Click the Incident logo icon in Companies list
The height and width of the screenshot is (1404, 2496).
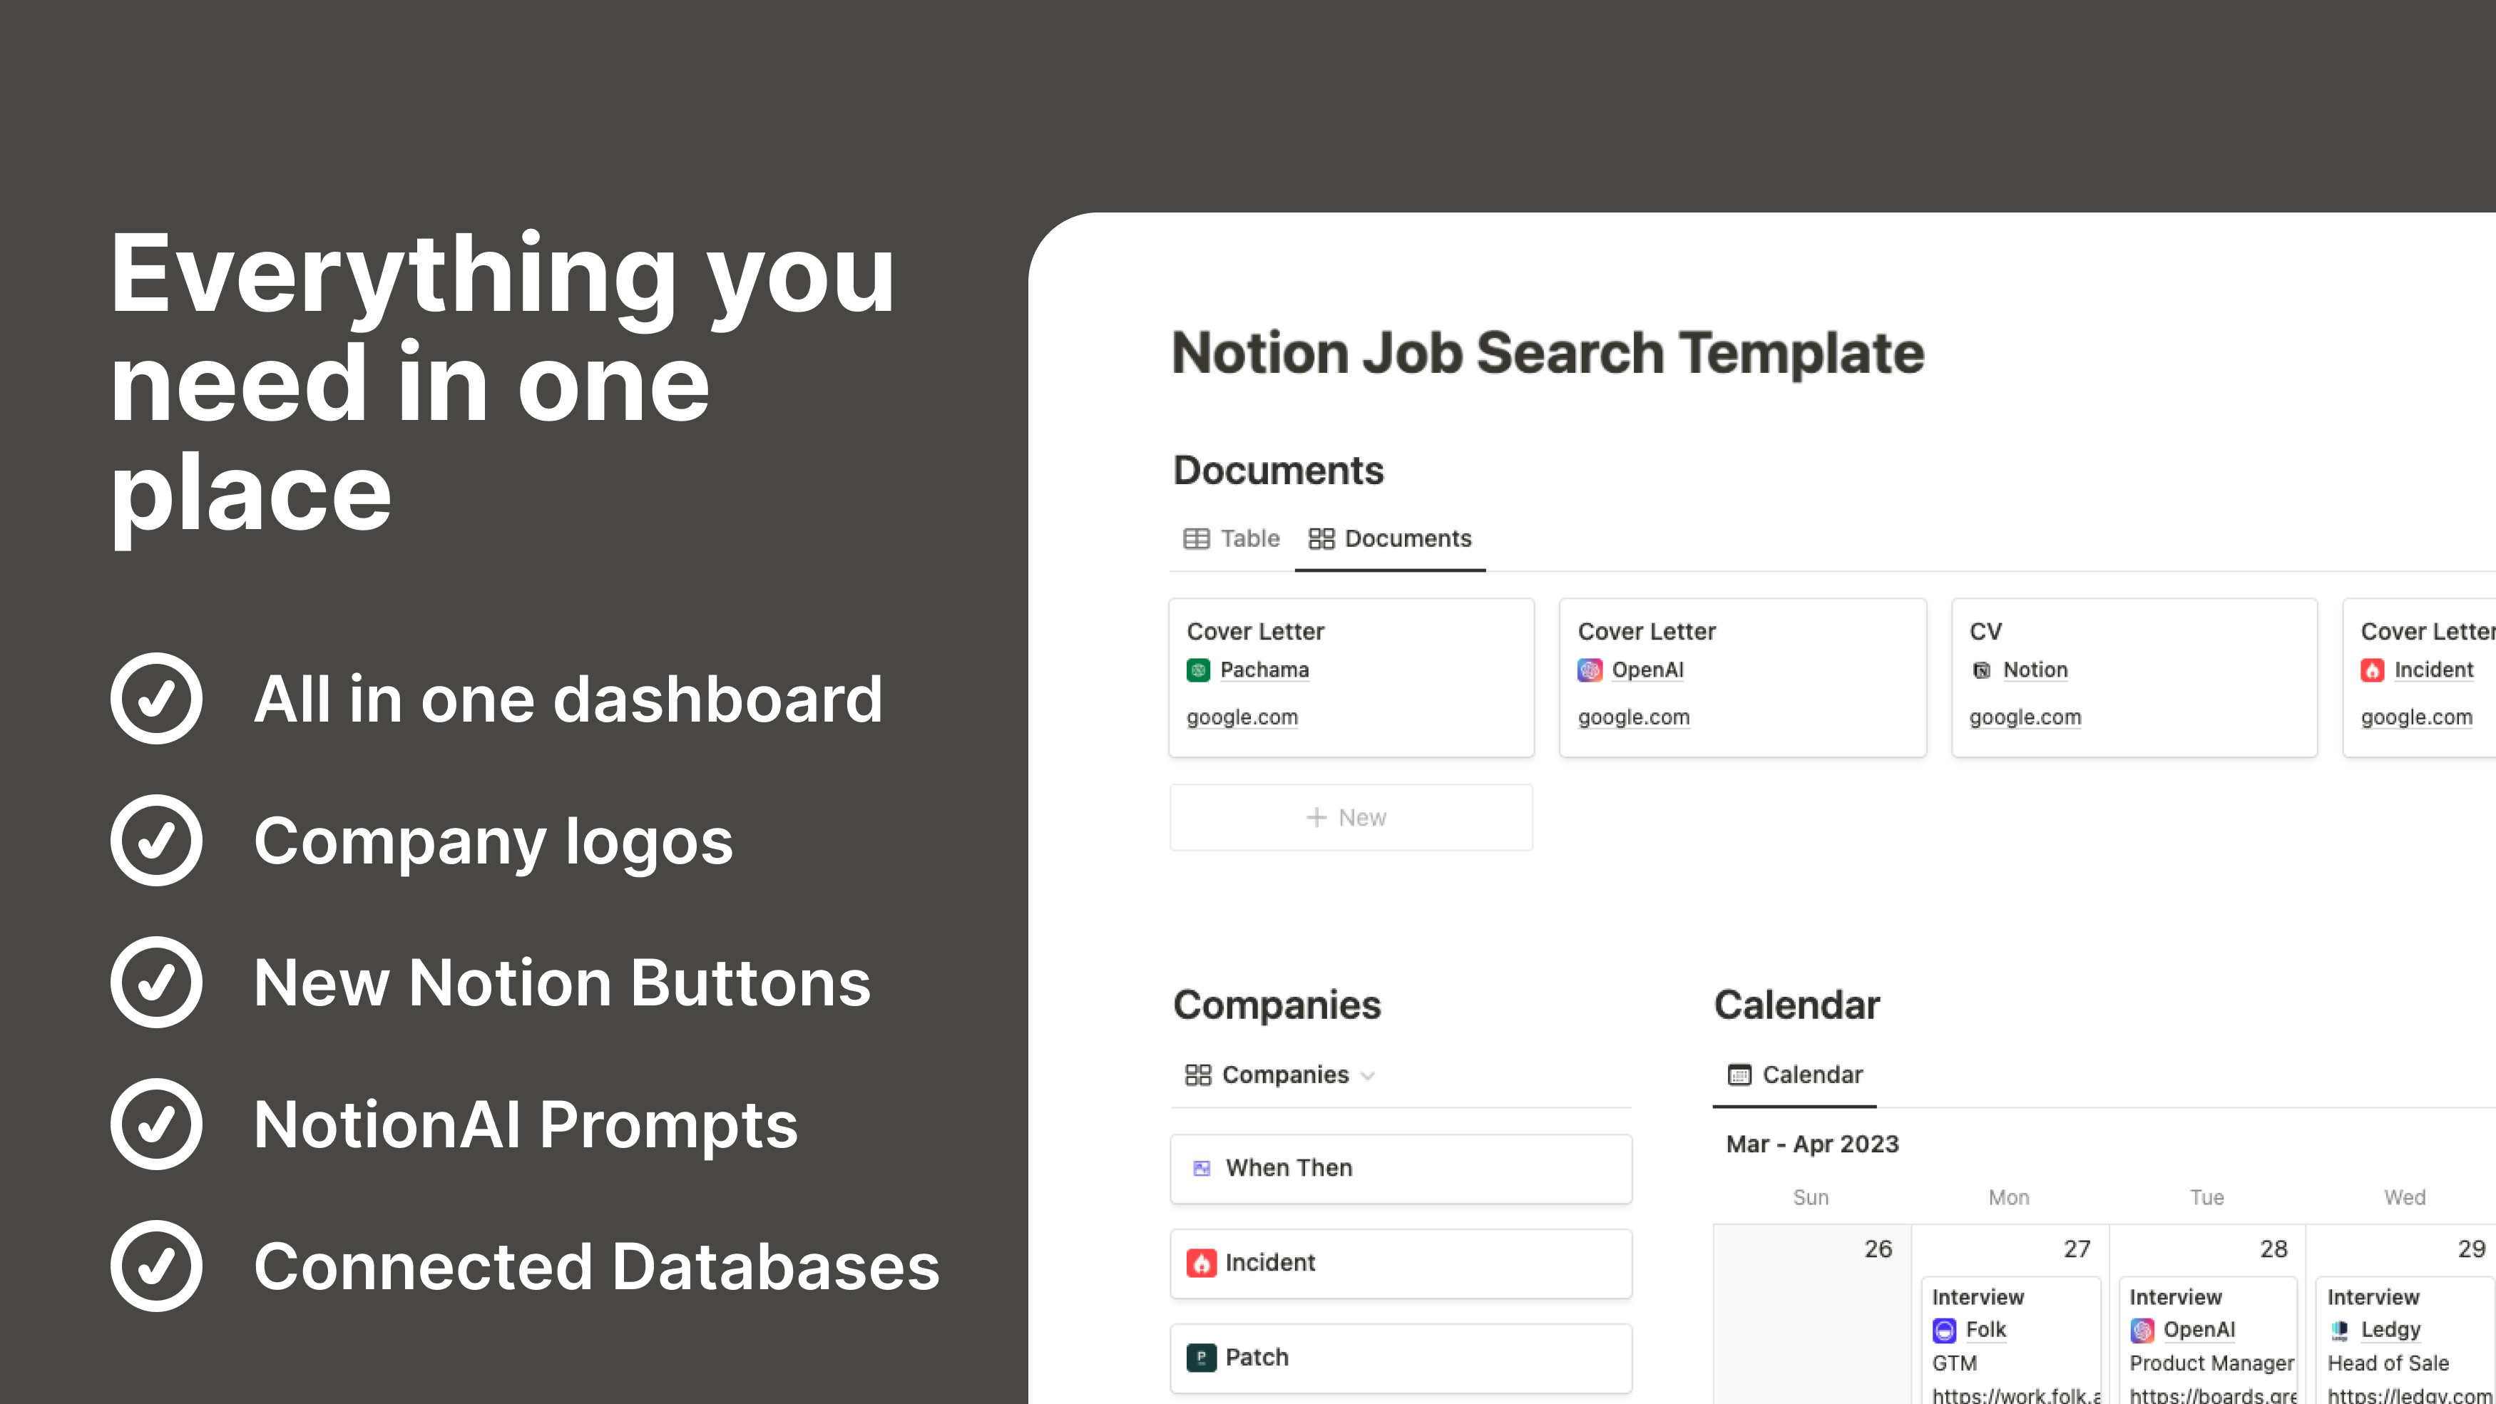[1200, 1261]
